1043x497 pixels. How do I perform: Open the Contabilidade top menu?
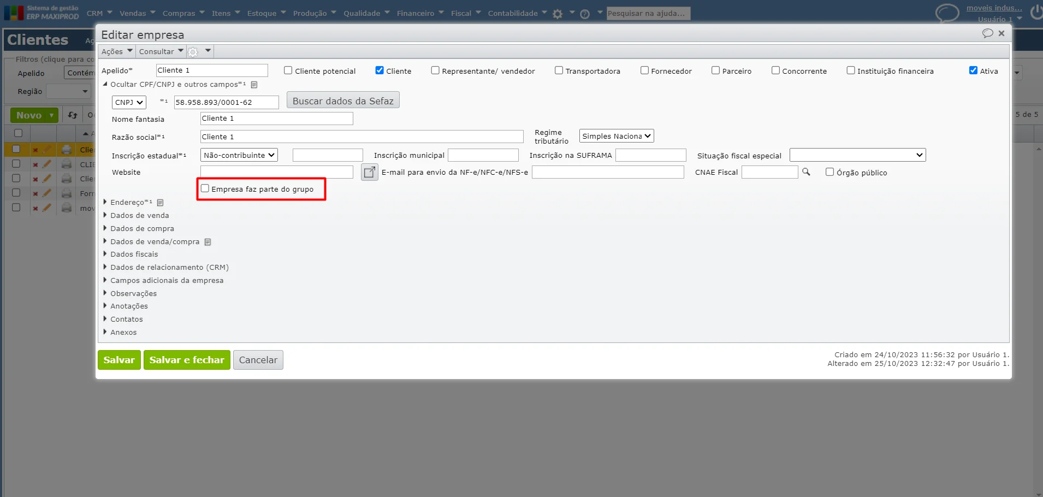tap(518, 13)
